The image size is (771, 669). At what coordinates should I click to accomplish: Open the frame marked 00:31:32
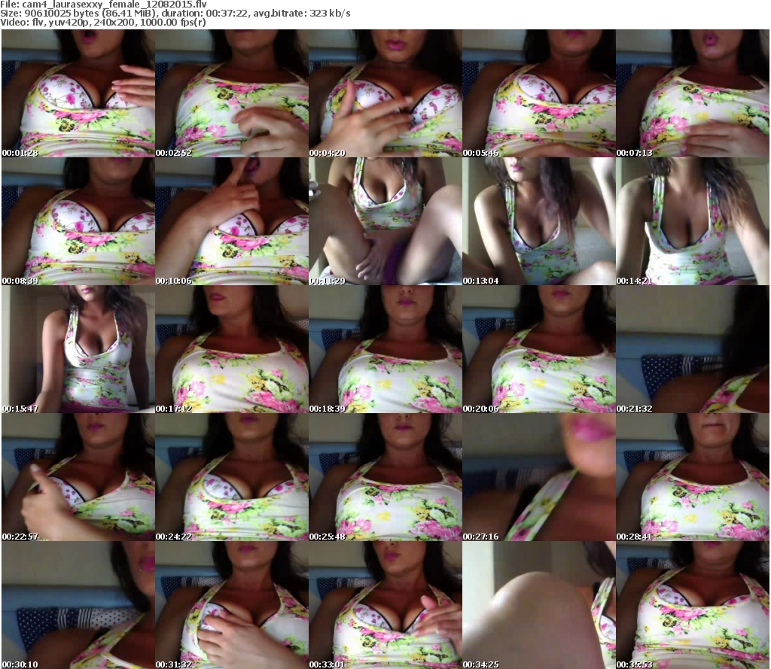pos(232,605)
